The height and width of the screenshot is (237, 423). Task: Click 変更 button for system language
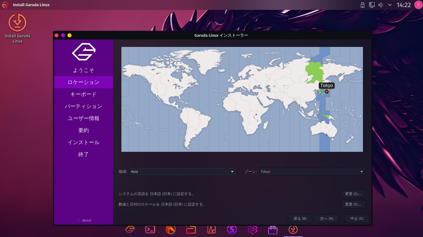353,194
